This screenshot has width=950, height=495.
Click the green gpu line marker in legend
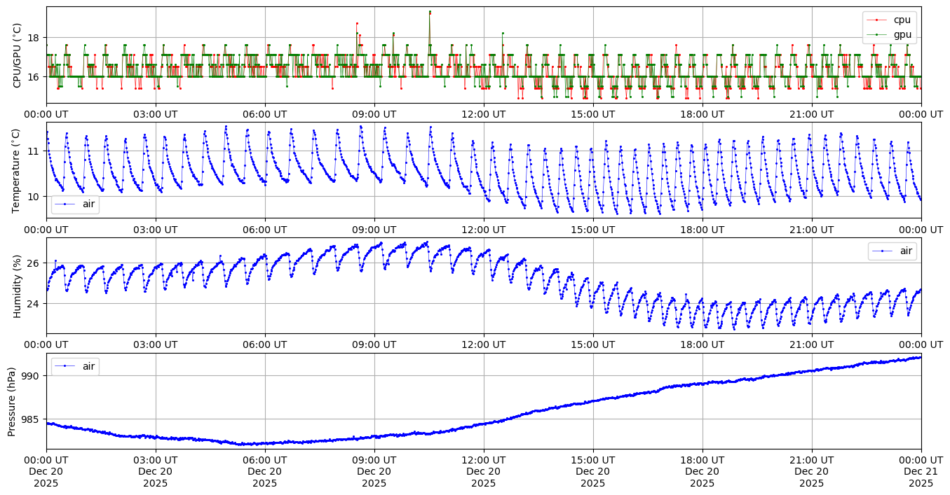click(876, 34)
